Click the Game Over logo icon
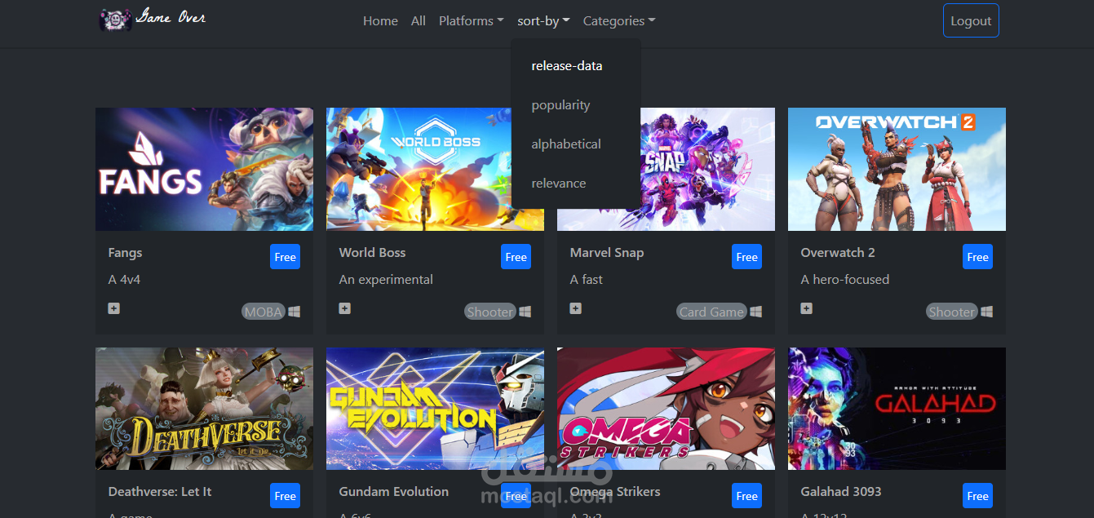Screen dimensions: 1094x518 116,20
